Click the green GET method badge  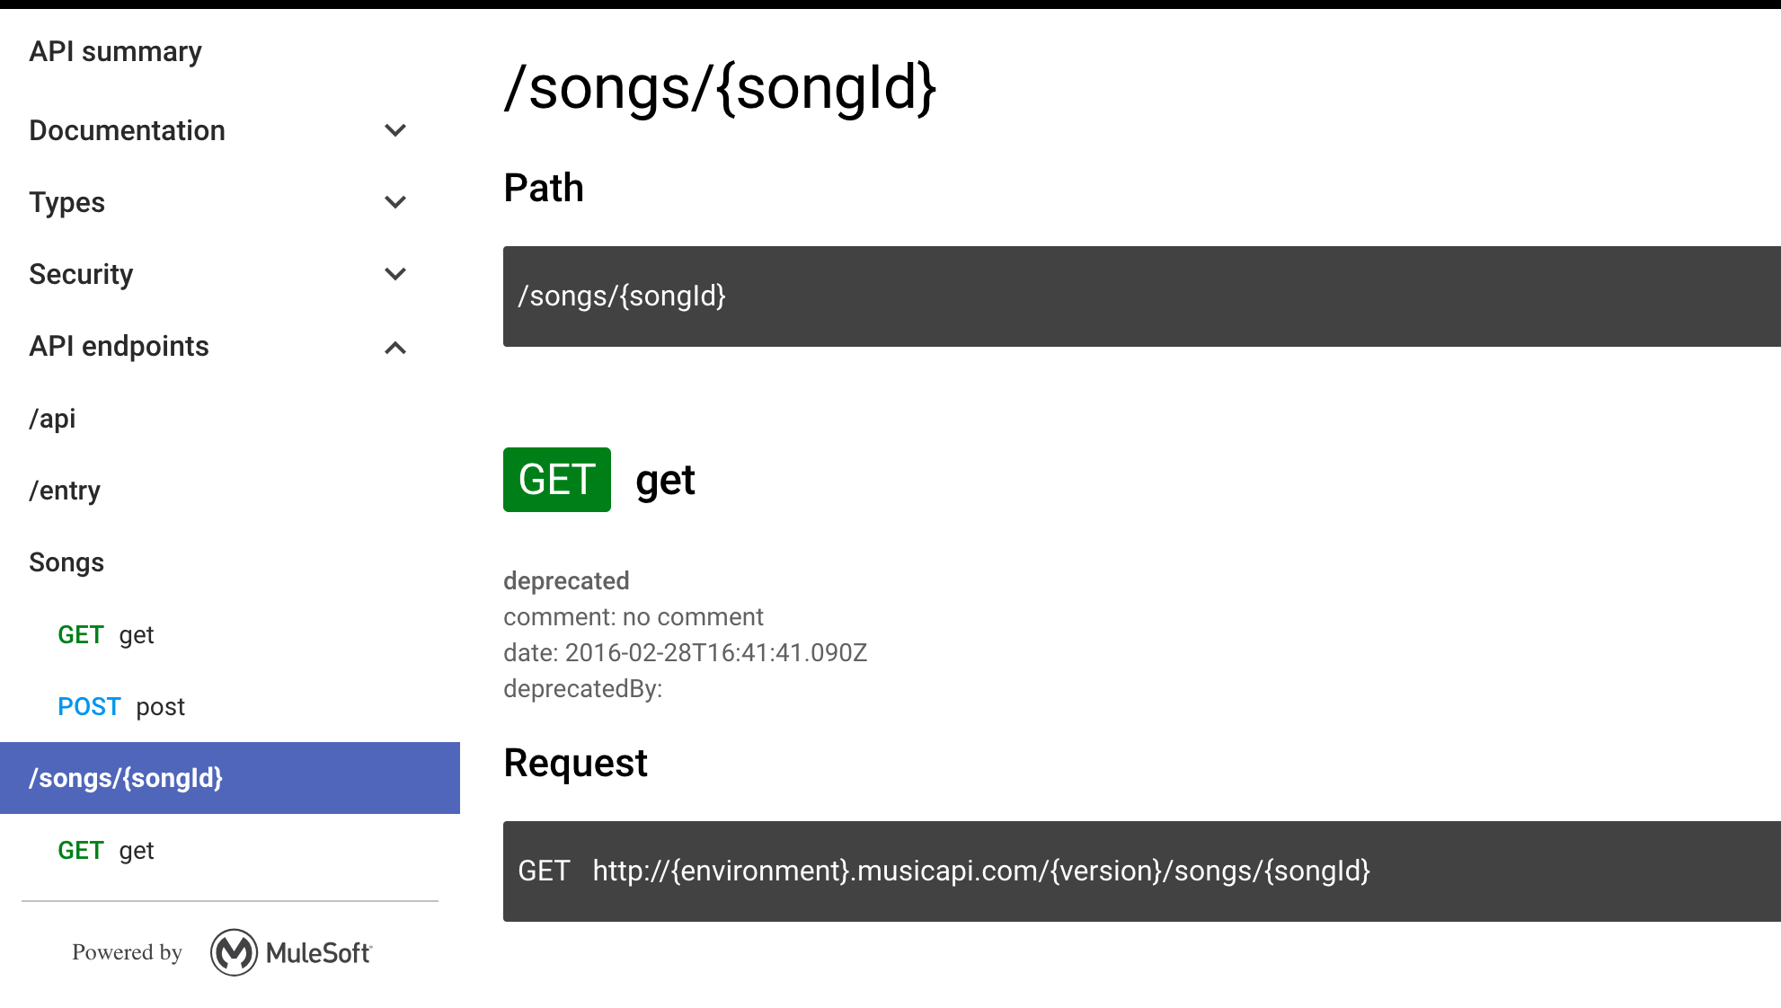556,481
